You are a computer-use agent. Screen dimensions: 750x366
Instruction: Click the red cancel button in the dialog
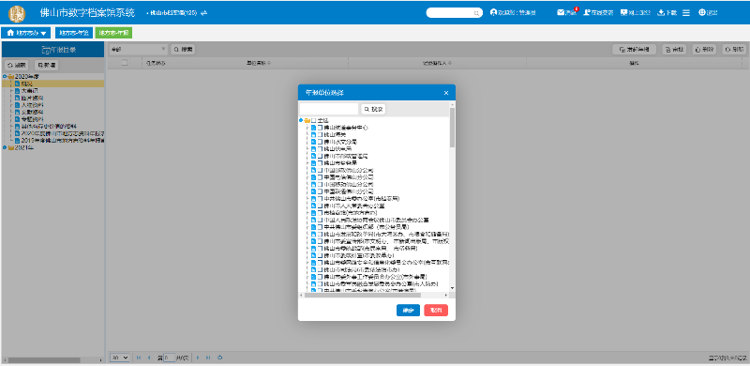coord(436,310)
